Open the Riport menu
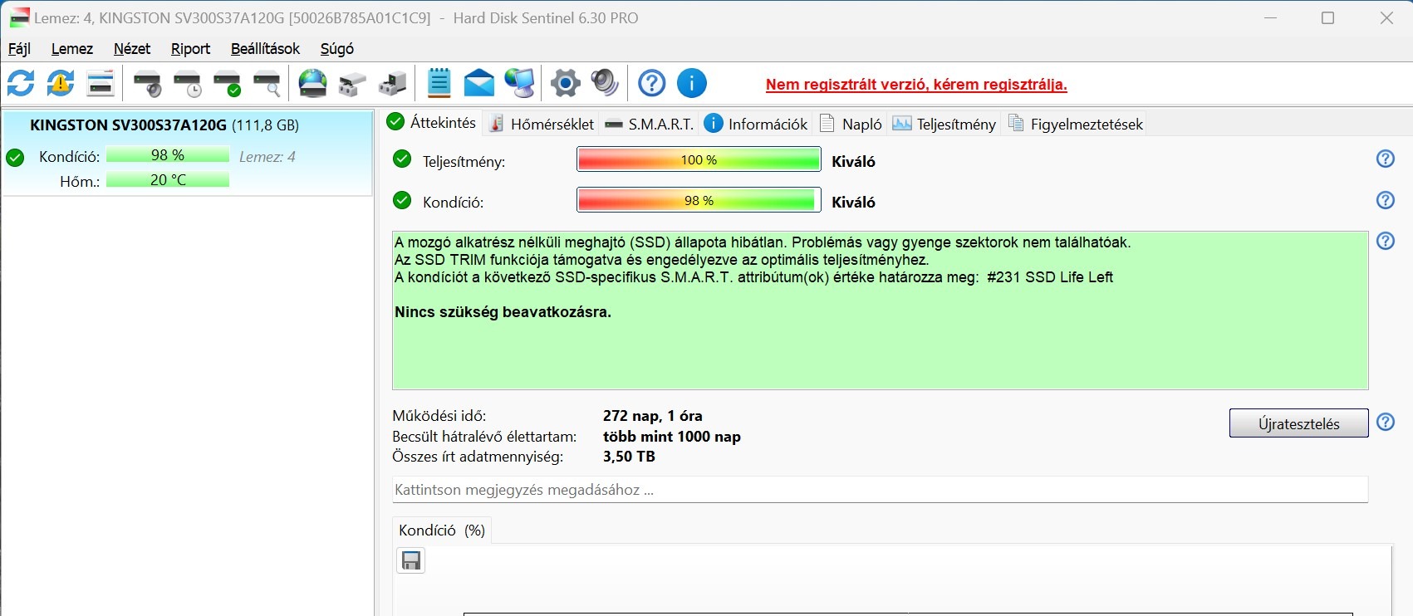 pyautogui.click(x=191, y=49)
